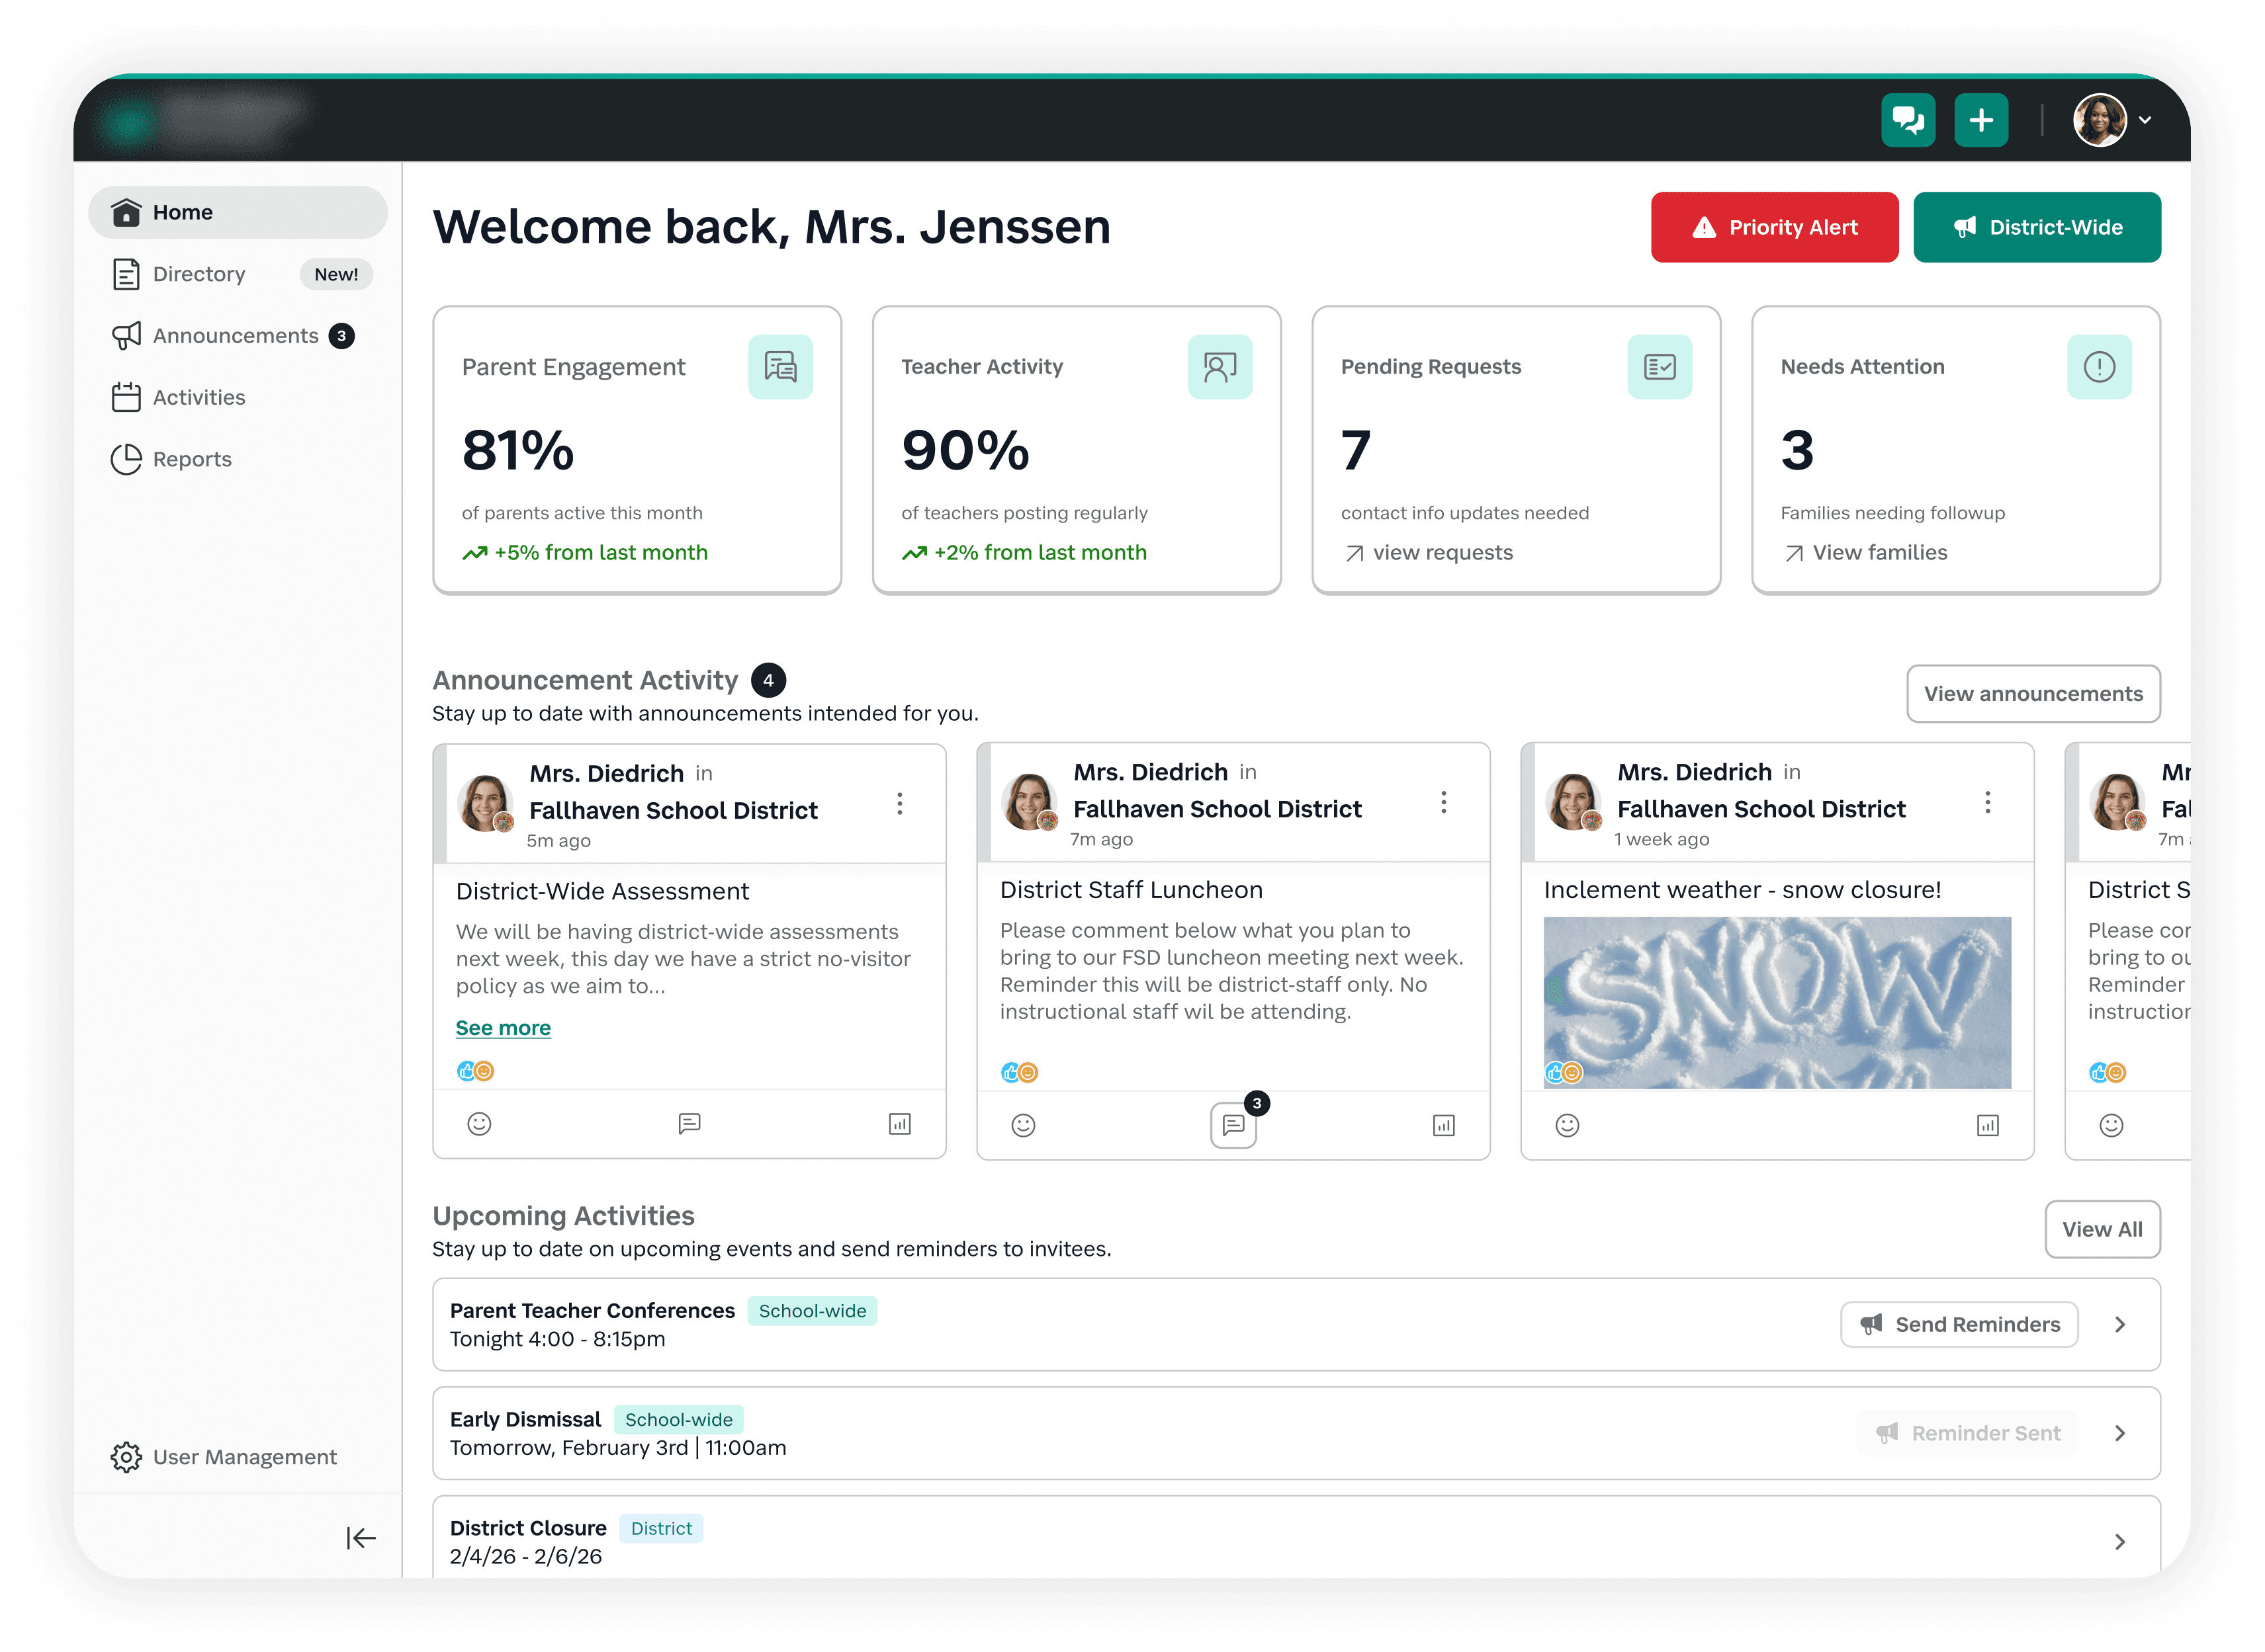This screenshot has width=2265, height=1652.
Task: Expand the Parent Teacher Conferences row chevron
Action: (x=2119, y=1324)
